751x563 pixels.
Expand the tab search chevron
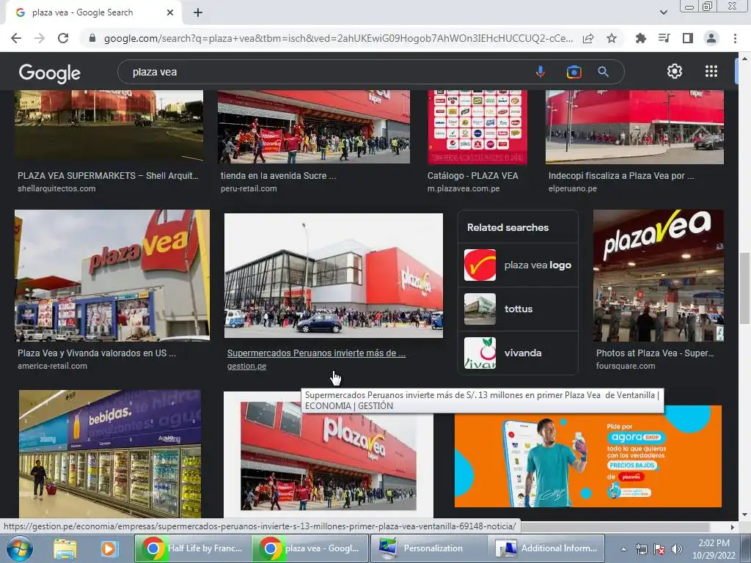click(x=663, y=12)
